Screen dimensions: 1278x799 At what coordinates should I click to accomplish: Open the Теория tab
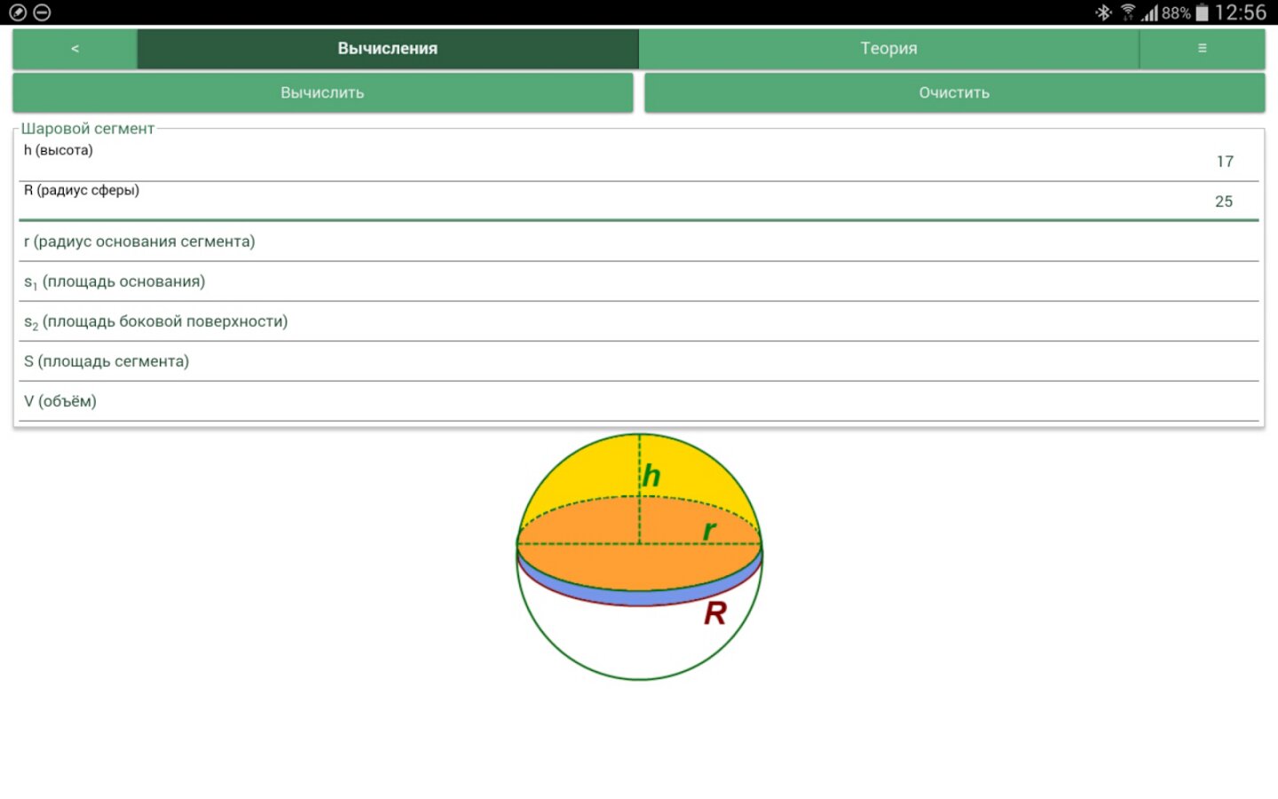pos(888,49)
